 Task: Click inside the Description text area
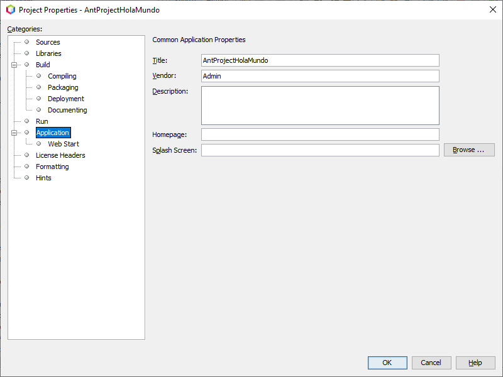pos(320,106)
